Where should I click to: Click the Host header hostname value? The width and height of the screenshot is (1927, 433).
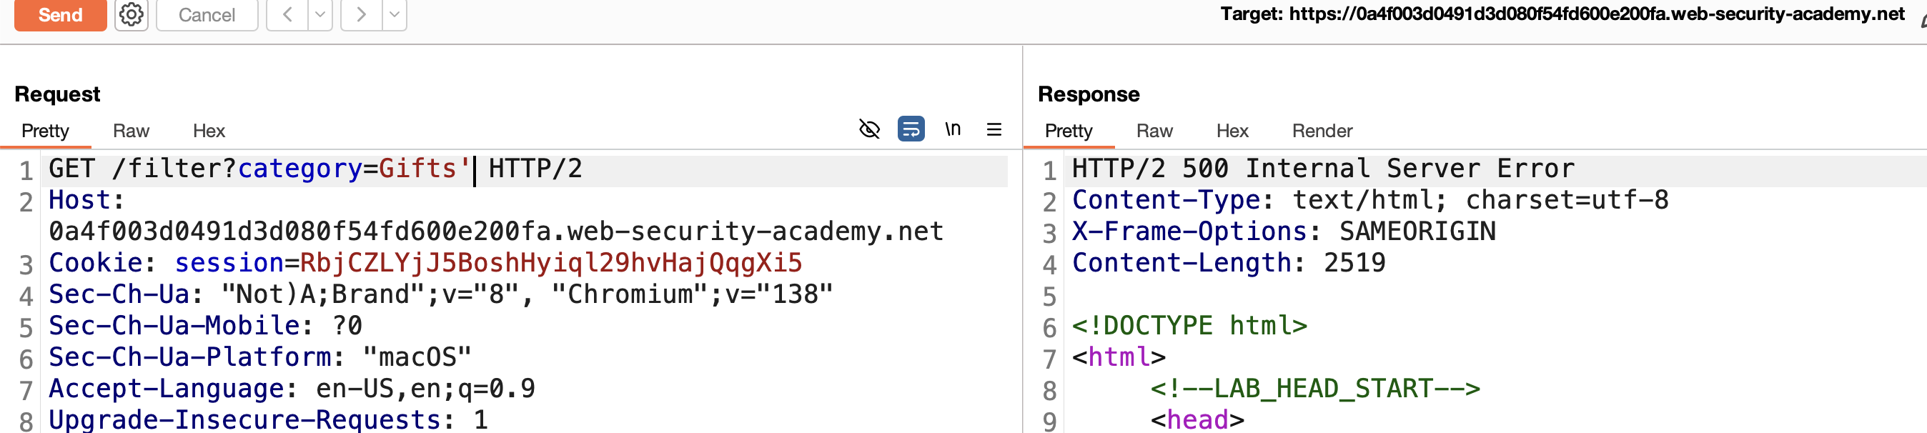[x=496, y=232]
